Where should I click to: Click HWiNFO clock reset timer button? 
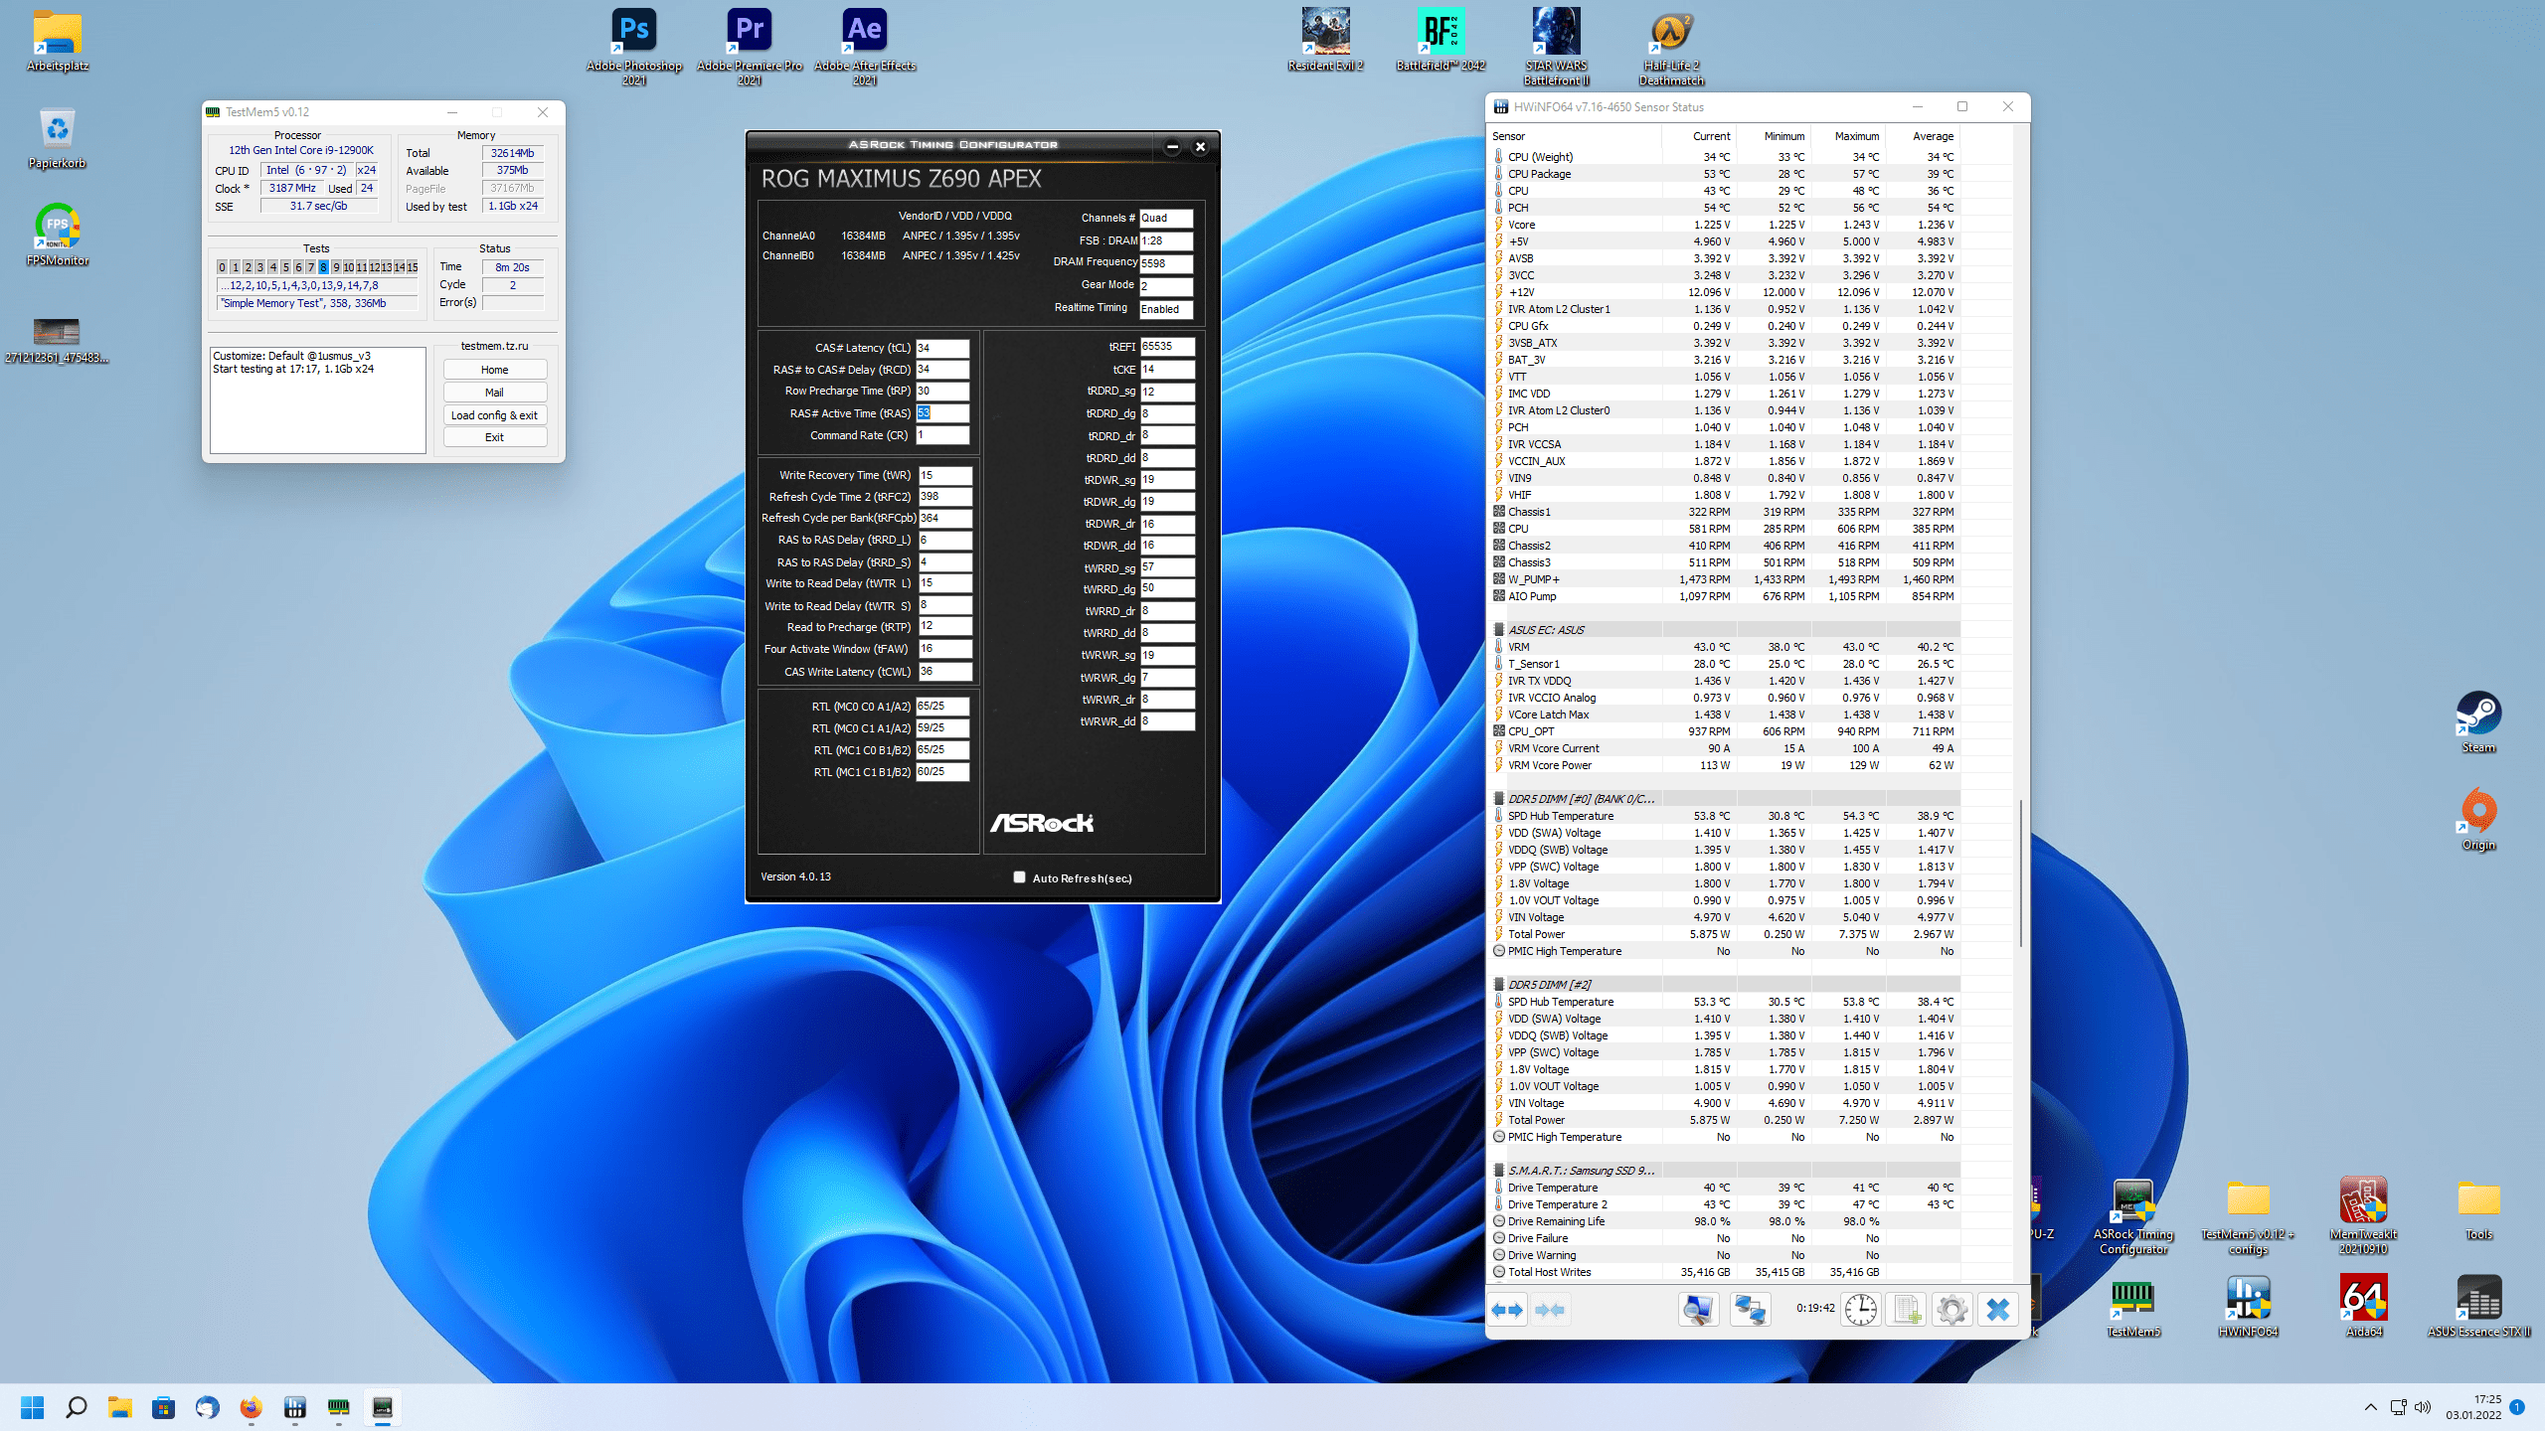click(x=1860, y=1310)
